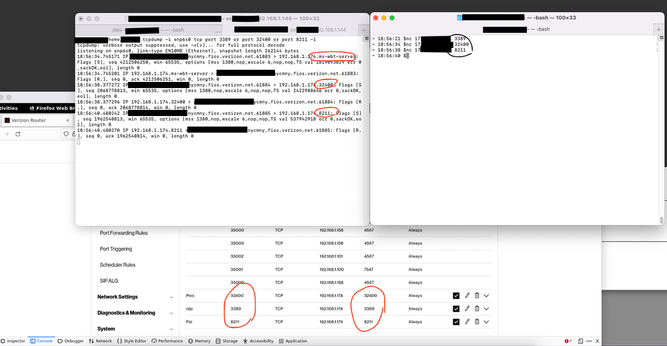Screen dimensions: 667x346
Task: Select the 35002 external port cell
Action: [237, 257]
